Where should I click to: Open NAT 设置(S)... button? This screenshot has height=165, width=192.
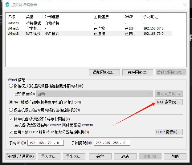(169, 102)
